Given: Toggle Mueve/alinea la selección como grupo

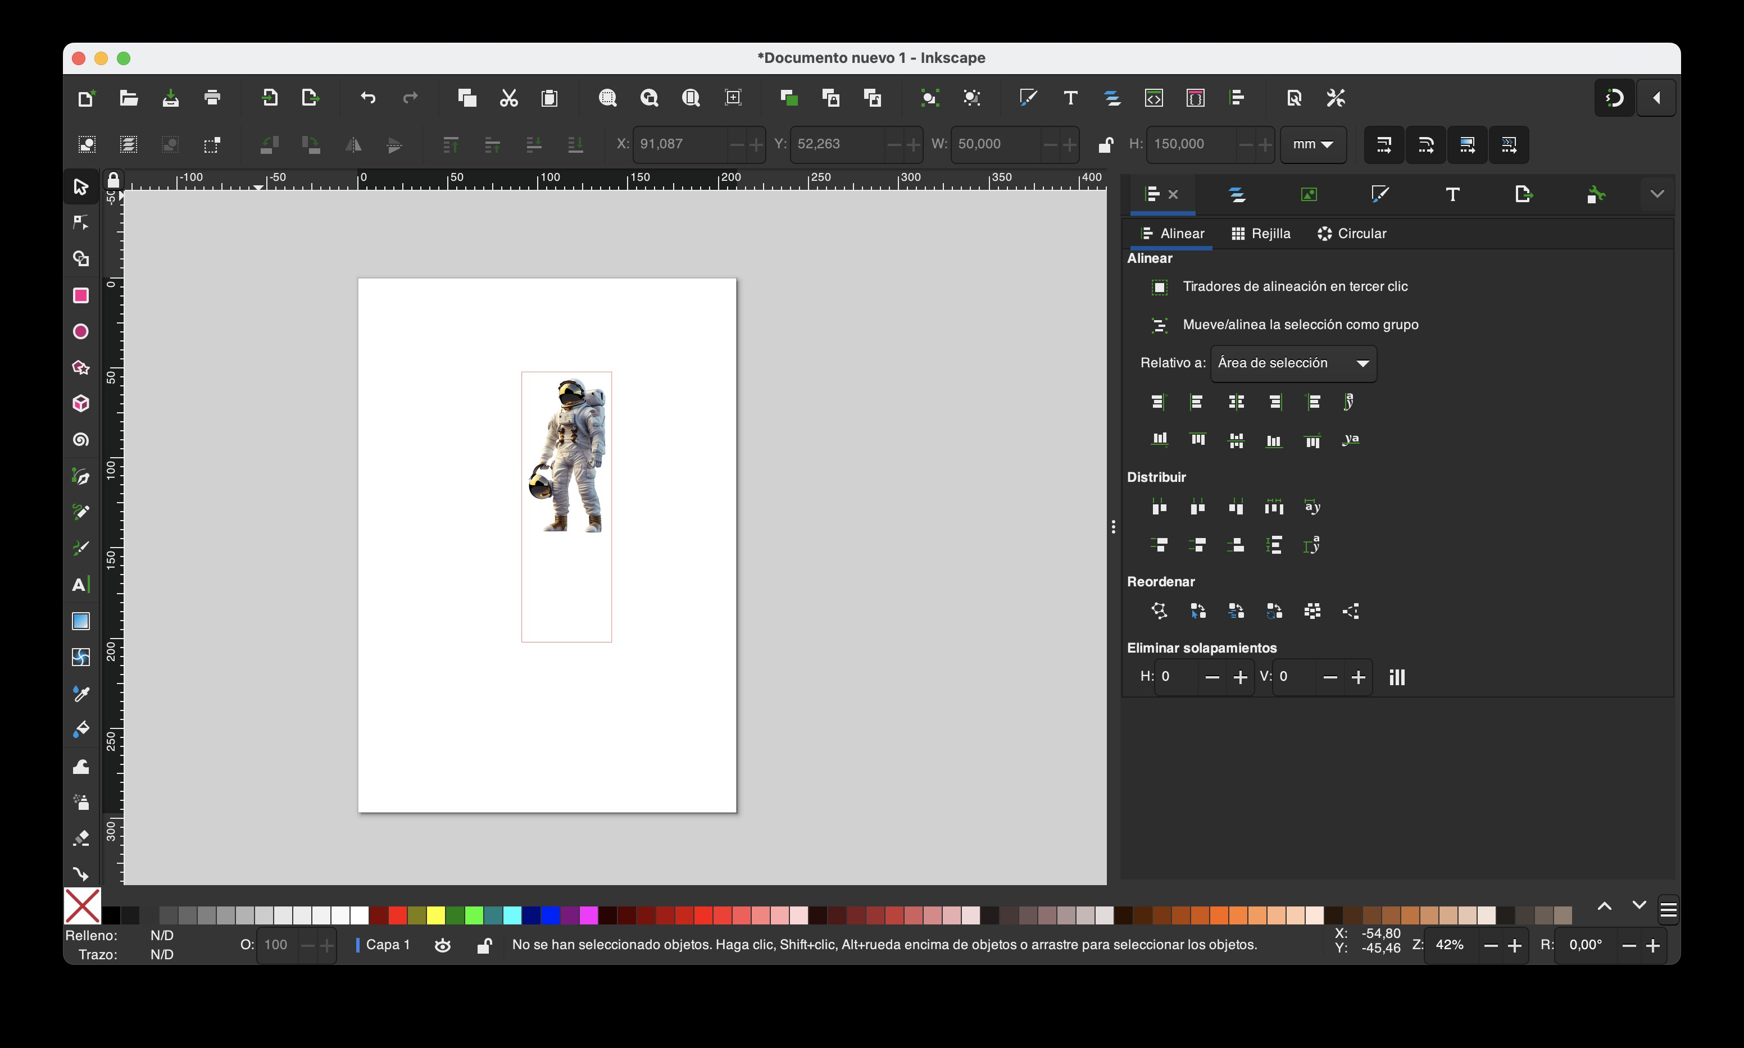Looking at the screenshot, I should [1159, 325].
